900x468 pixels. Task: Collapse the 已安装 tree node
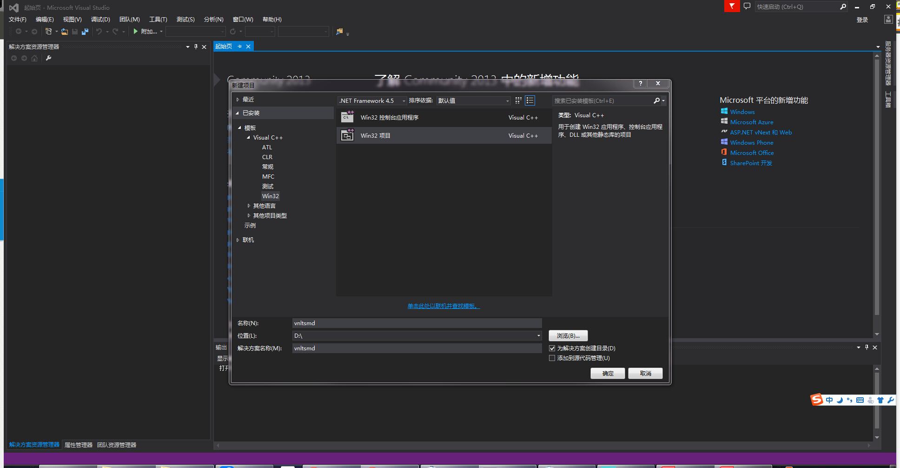(x=238, y=113)
